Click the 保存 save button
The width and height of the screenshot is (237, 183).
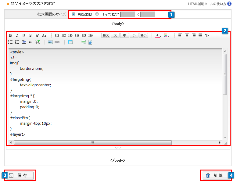20,175
